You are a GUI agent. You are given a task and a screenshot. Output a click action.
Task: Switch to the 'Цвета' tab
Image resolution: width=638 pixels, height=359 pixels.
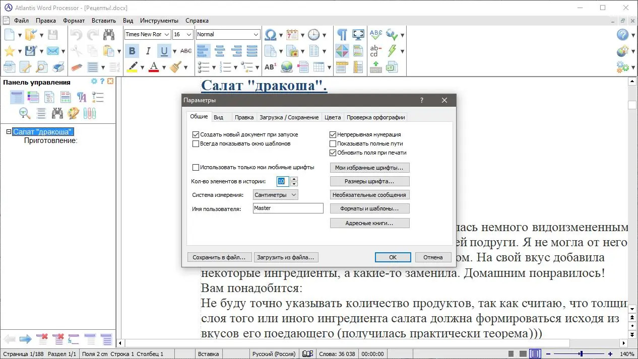[333, 117]
